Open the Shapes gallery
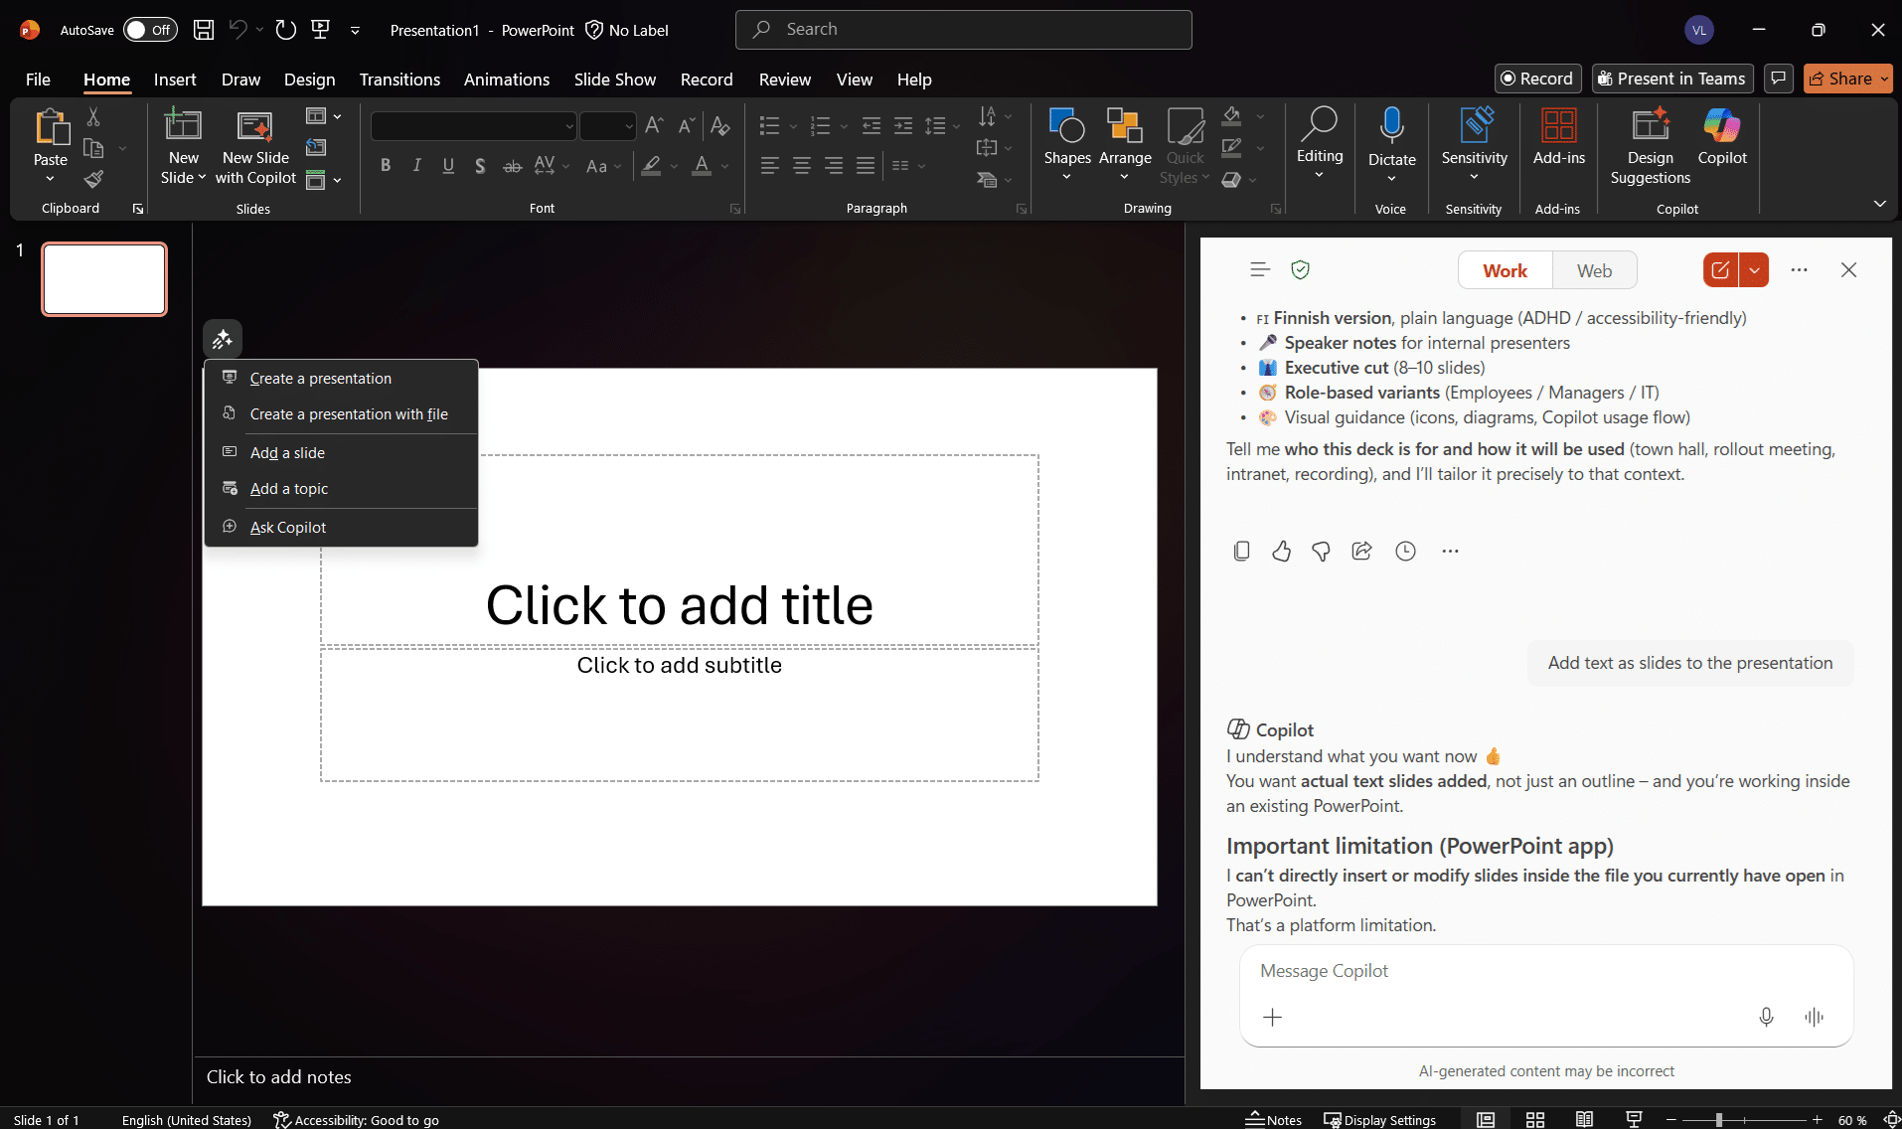 coord(1066,137)
